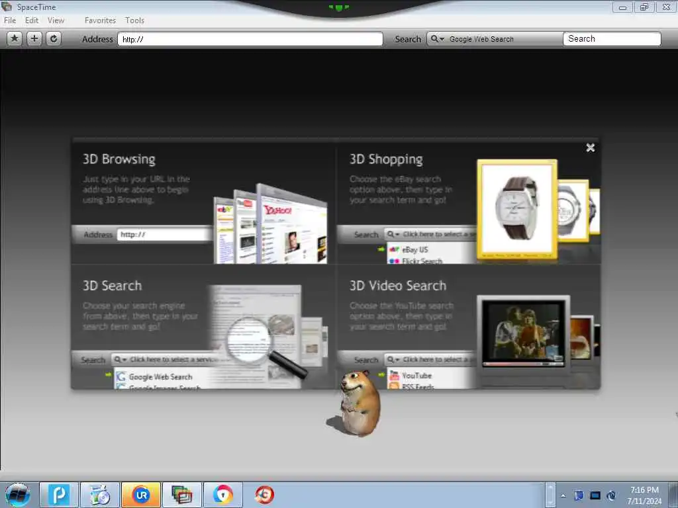Open the stacked windows app on taskbar

181,495
